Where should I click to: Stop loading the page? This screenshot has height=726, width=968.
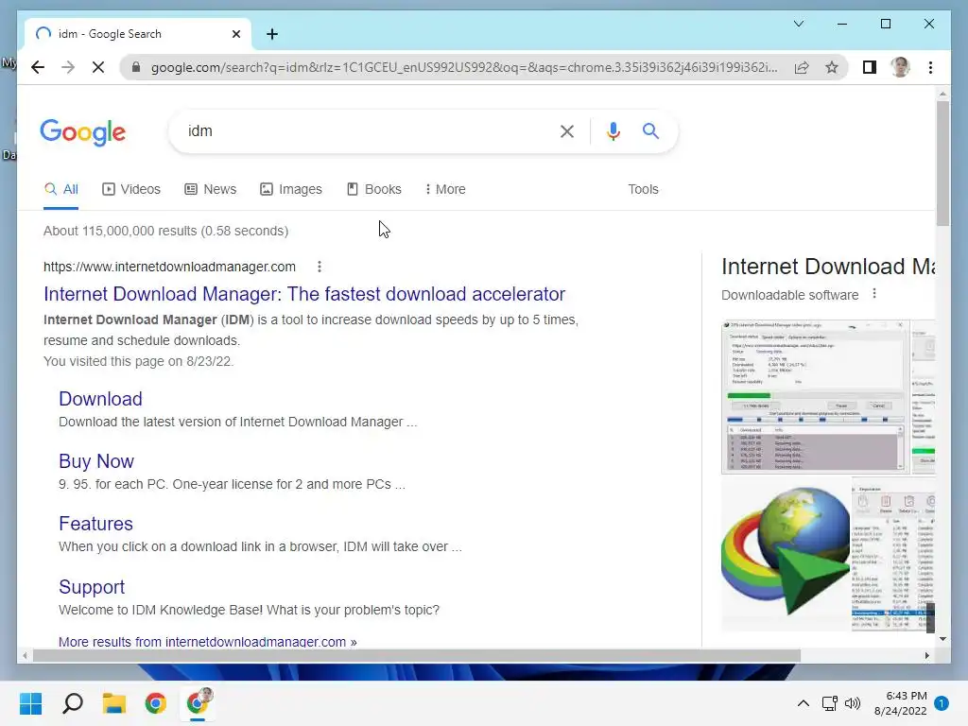[x=98, y=67]
